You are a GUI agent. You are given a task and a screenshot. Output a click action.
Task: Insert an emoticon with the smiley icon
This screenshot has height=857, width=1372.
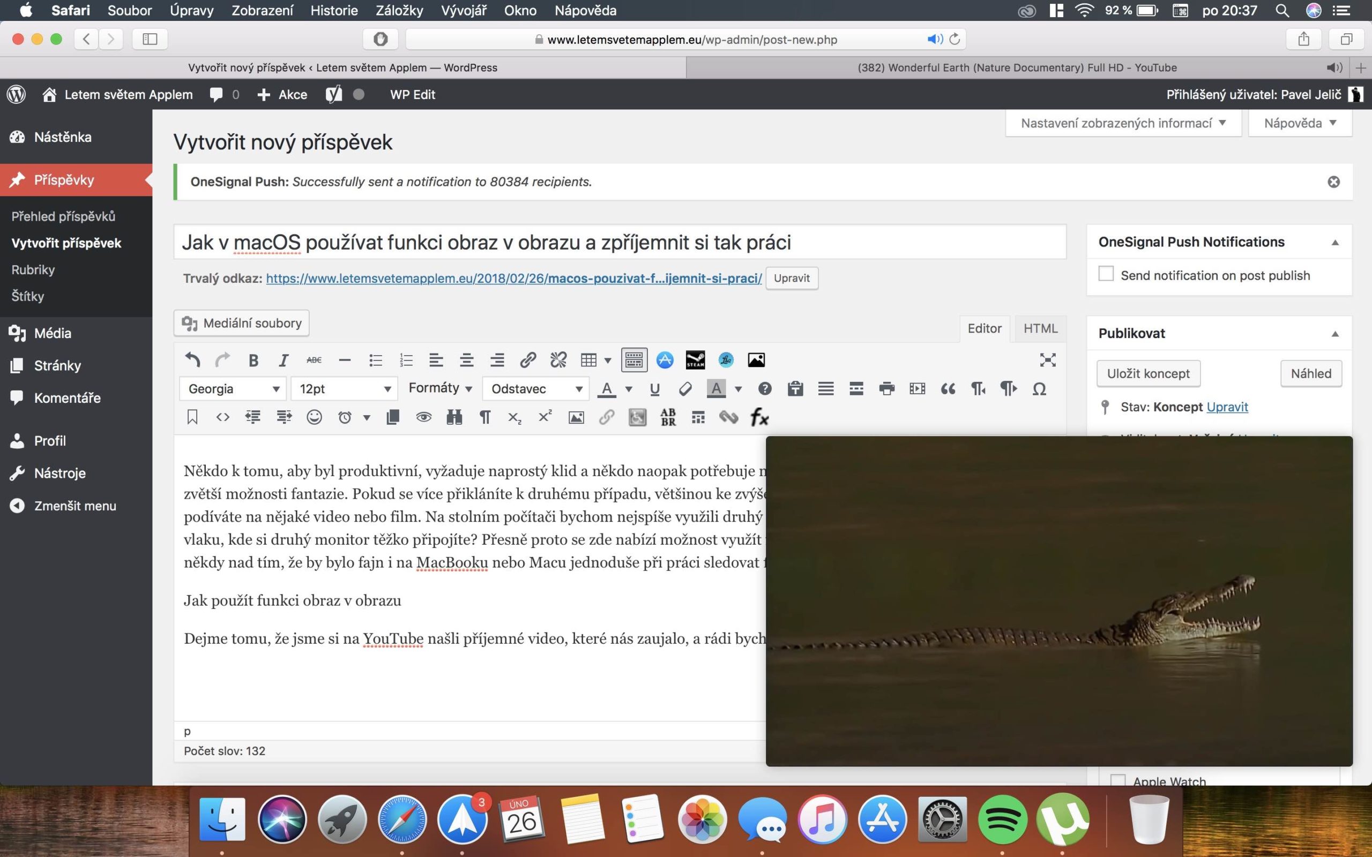coord(314,418)
